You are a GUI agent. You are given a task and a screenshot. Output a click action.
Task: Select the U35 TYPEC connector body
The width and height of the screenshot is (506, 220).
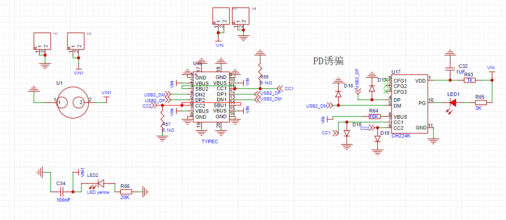pos(211,97)
